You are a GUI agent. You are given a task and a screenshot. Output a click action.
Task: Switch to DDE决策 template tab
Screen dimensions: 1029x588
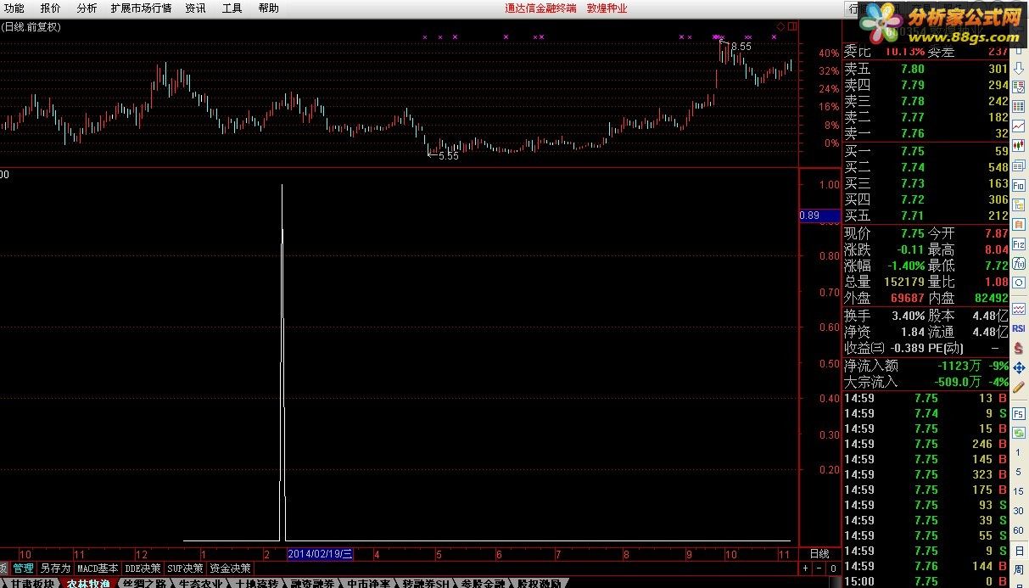(143, 568)
